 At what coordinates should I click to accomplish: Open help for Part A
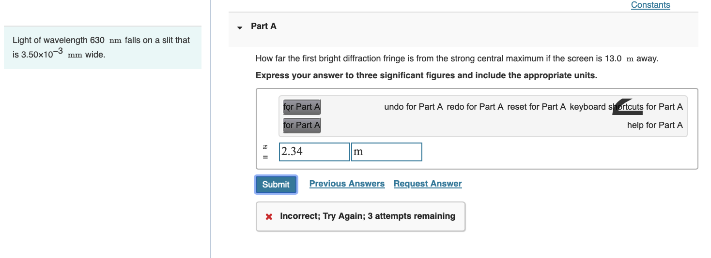click(x=654, y=125)
